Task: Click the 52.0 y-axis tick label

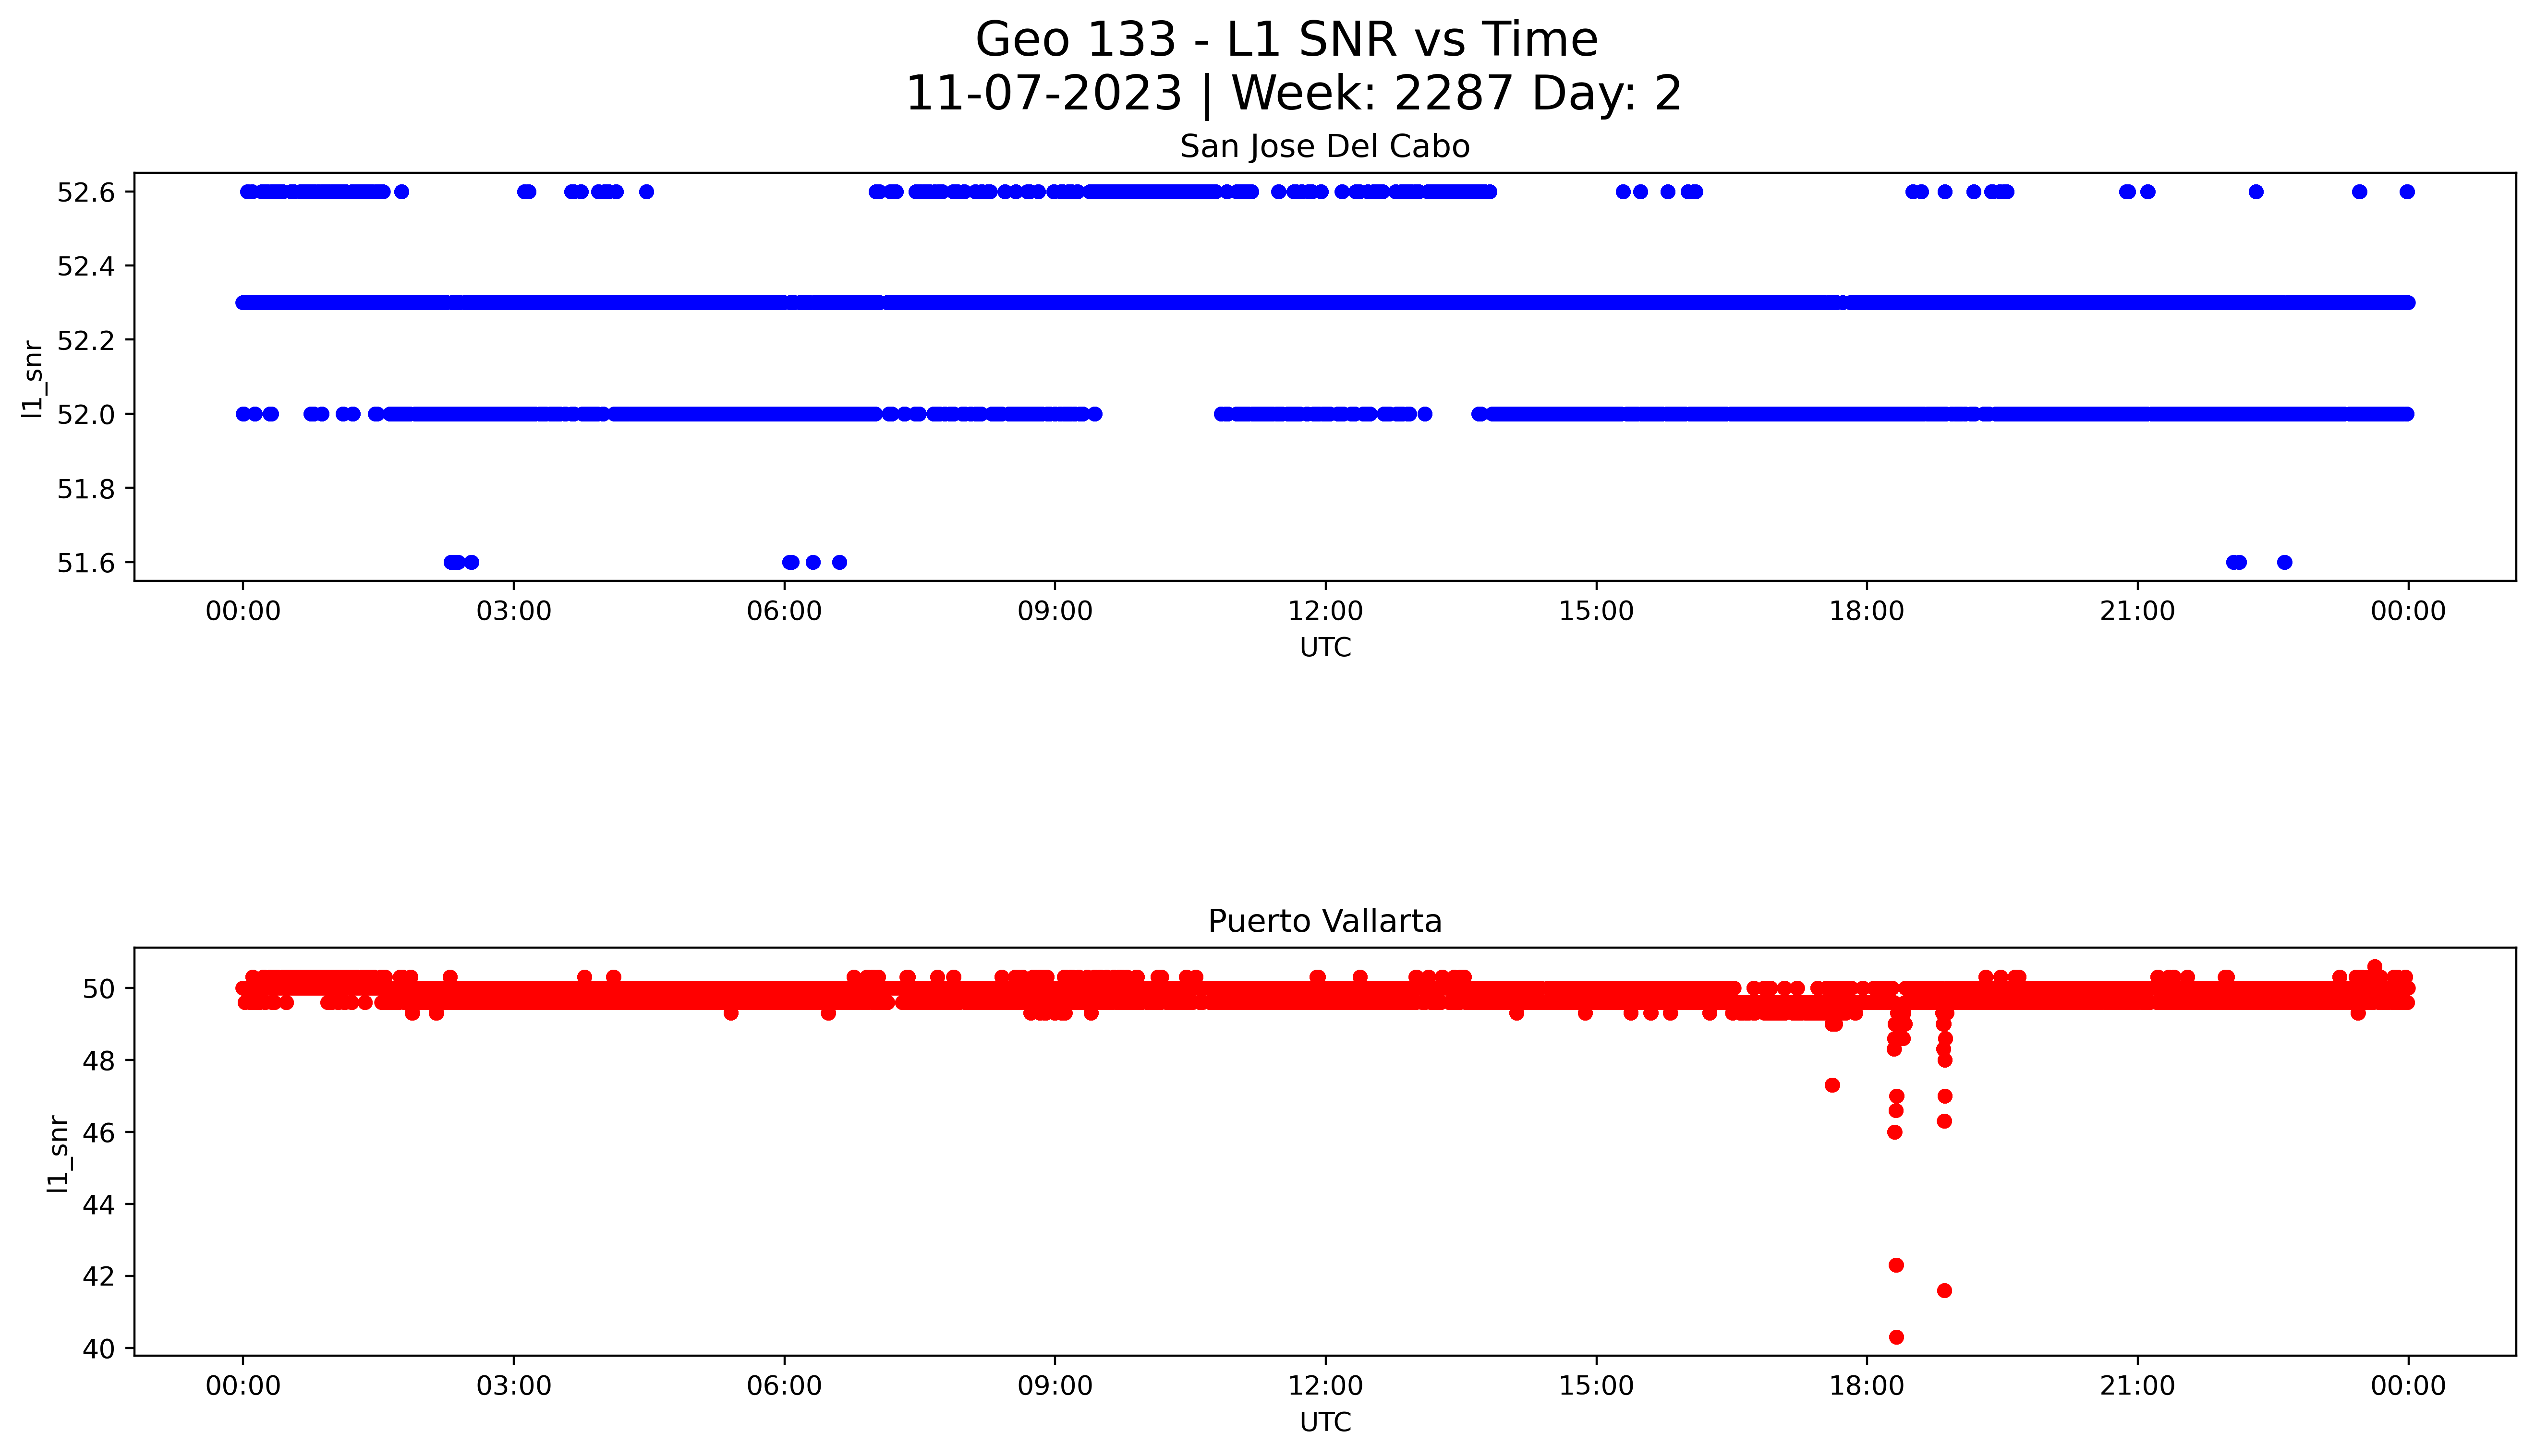Action: [86, 414]
